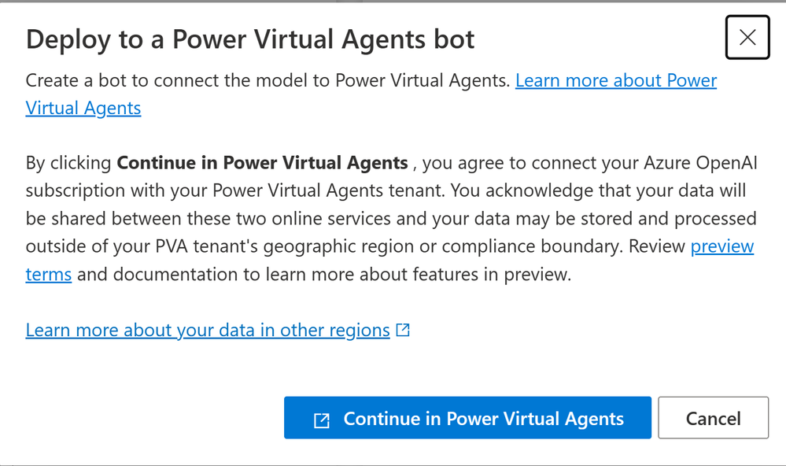Continue in Power Virtual Agents

click(467, 418)
